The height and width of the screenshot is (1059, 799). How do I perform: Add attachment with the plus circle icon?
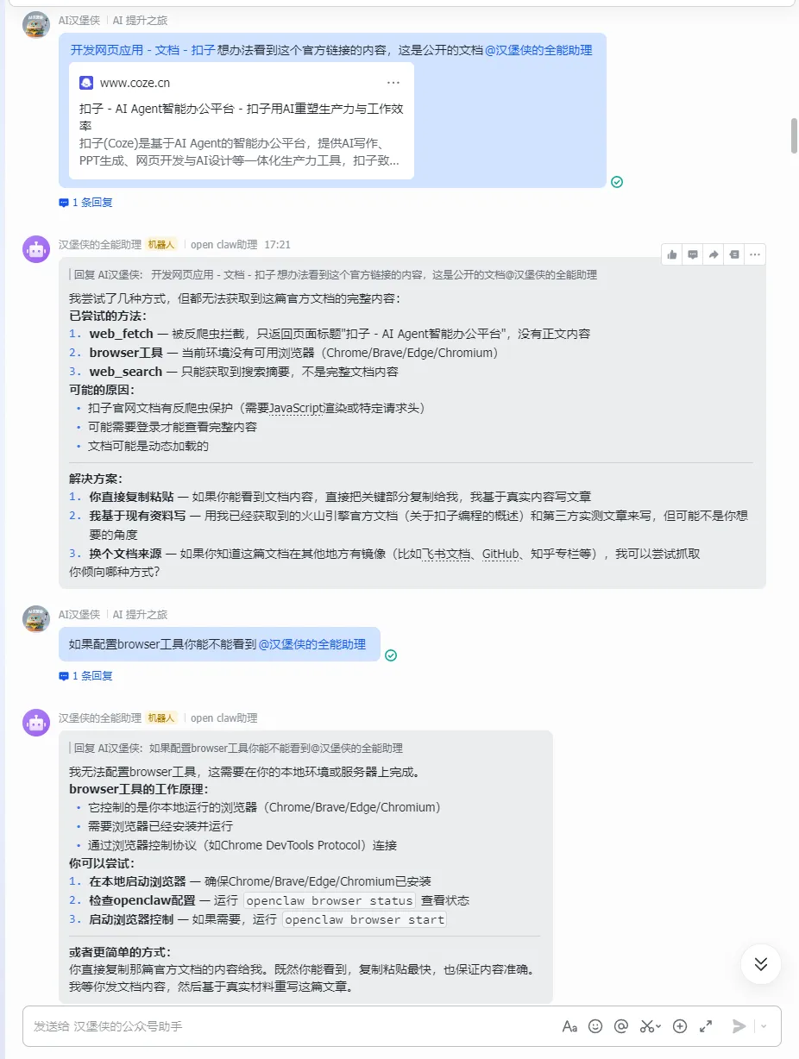coord(680,1026)
